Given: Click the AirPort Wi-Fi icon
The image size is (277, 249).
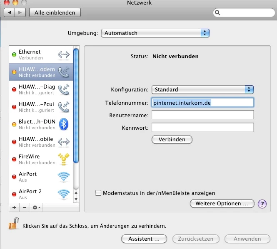Looking at the screenshot, I should [64, 177].
